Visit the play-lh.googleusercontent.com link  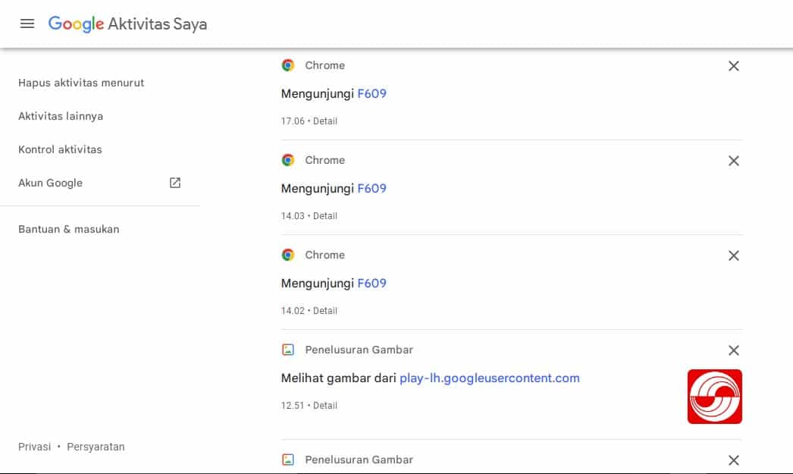488,378
